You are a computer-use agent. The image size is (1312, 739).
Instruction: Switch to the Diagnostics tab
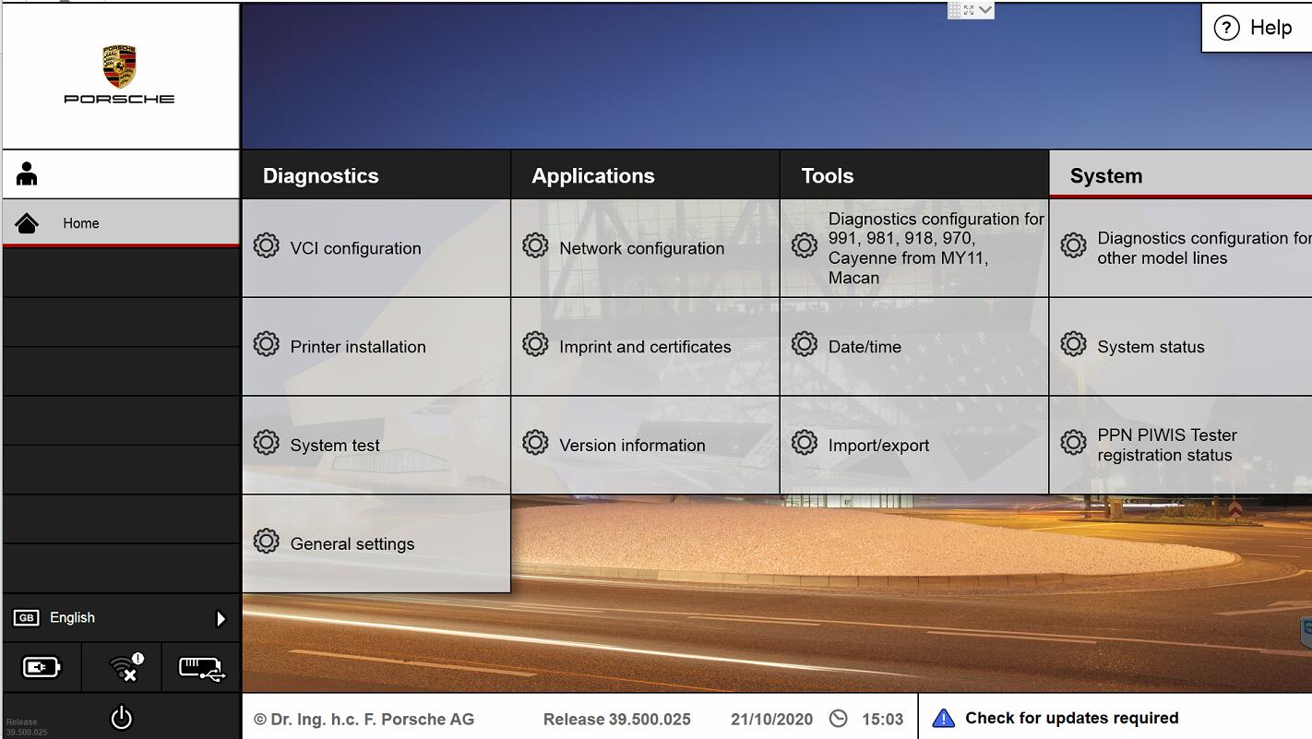376,175
